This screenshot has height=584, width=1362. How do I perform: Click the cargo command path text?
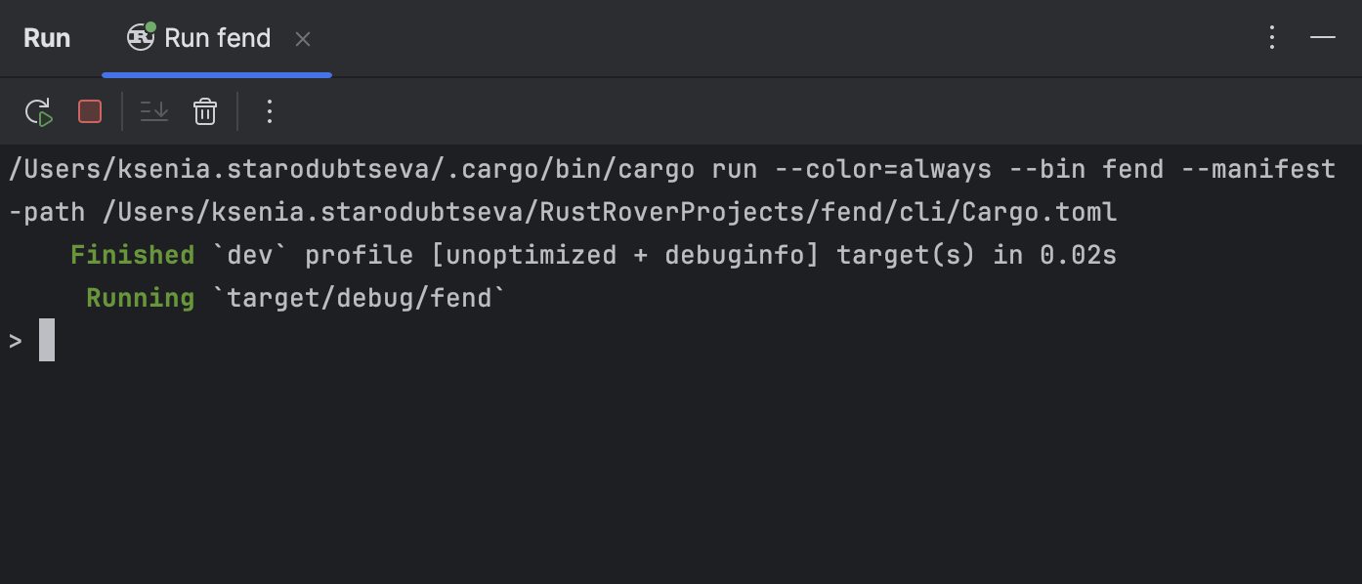(x=391, y=168)
